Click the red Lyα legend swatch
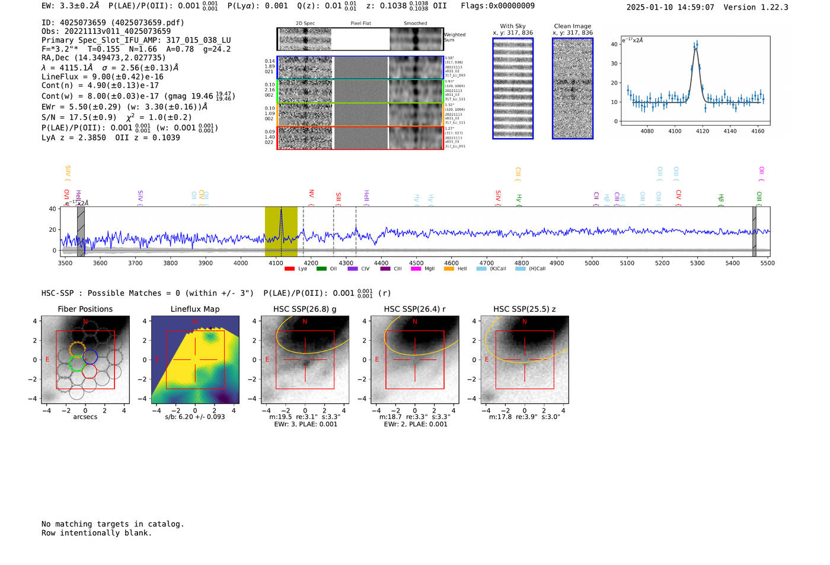Image resolution: width=830 pixels, height=565 pixels. point(289,269)
